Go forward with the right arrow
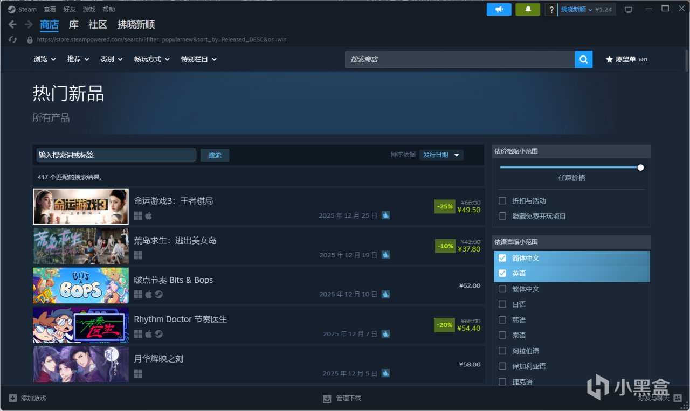 click(29, 25)
